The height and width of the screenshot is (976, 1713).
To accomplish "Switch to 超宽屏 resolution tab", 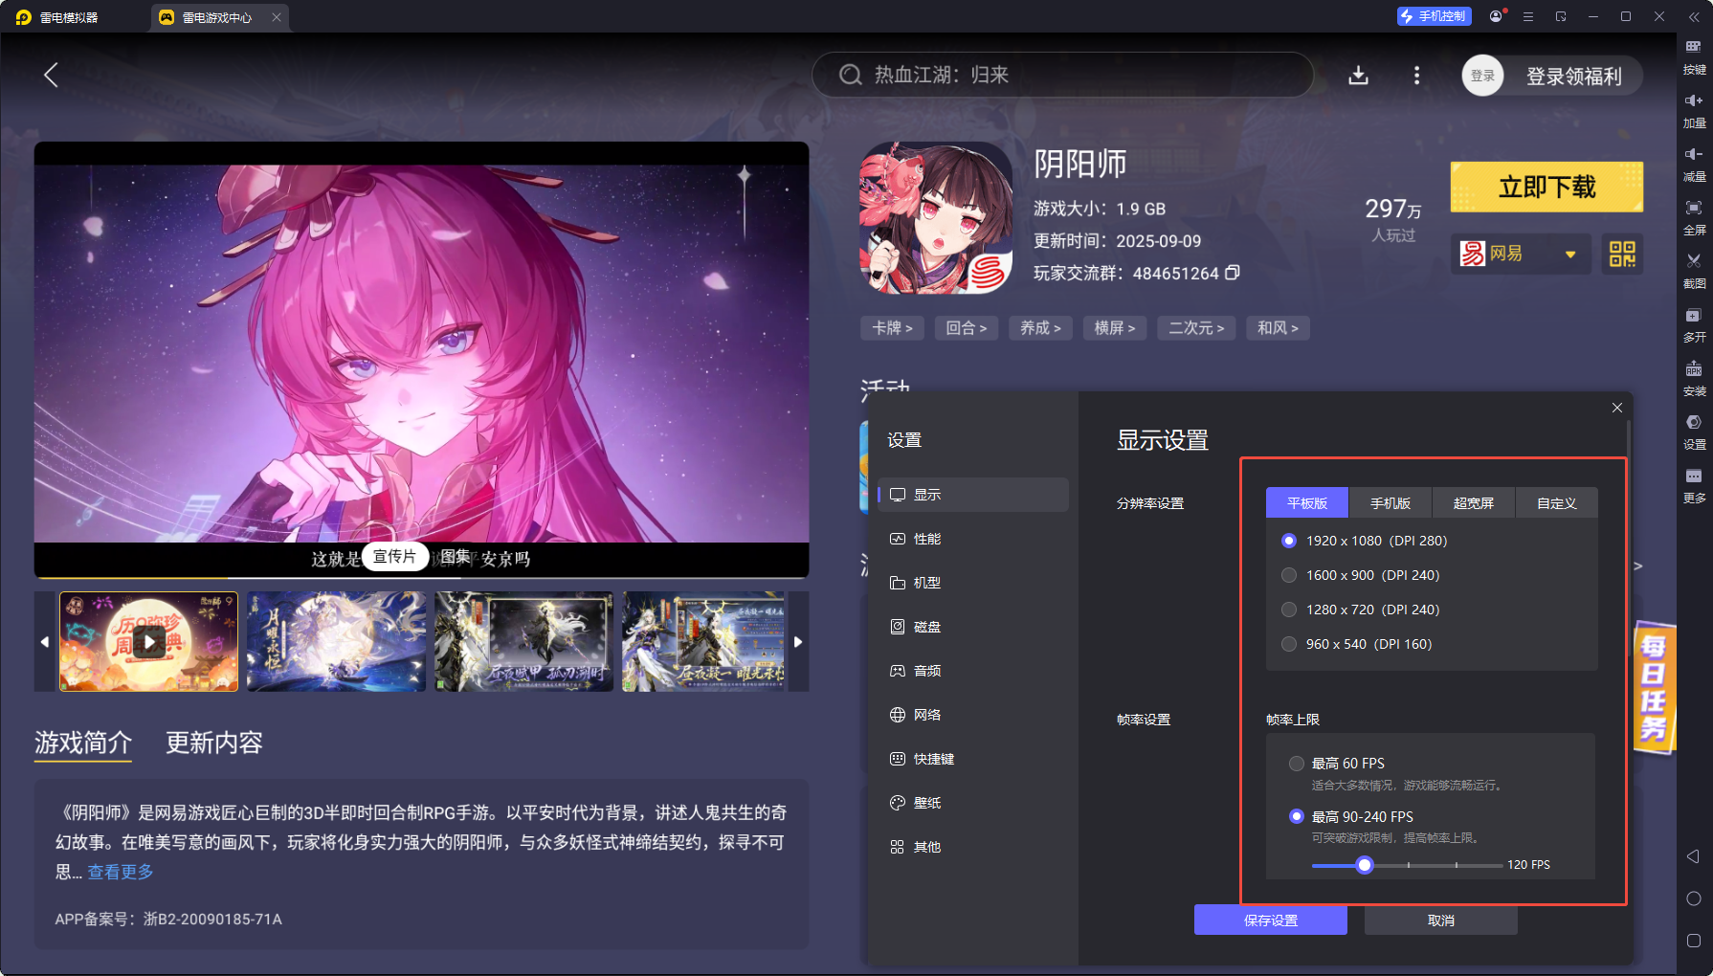I will (x=1473, y=503).
